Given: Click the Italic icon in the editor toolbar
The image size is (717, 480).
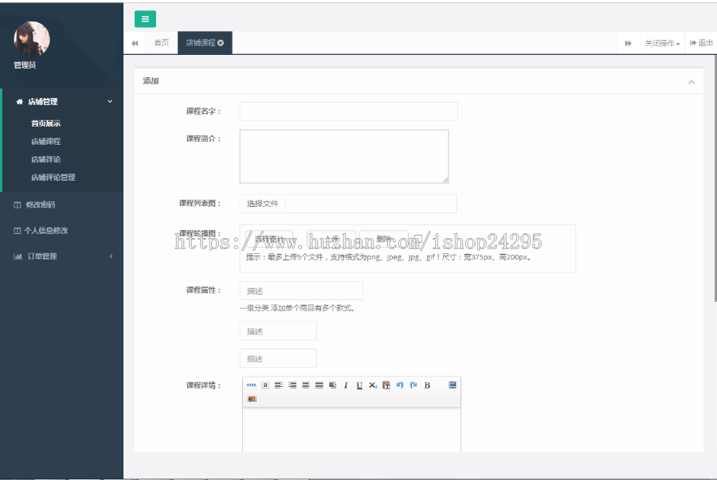Looking at the screenshot, I should (346, 385).
